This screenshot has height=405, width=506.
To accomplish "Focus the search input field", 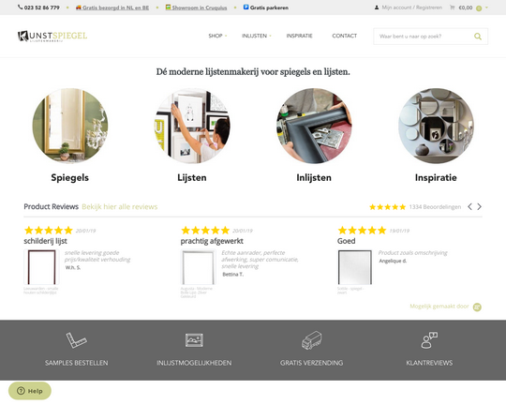I will point(424,37).
